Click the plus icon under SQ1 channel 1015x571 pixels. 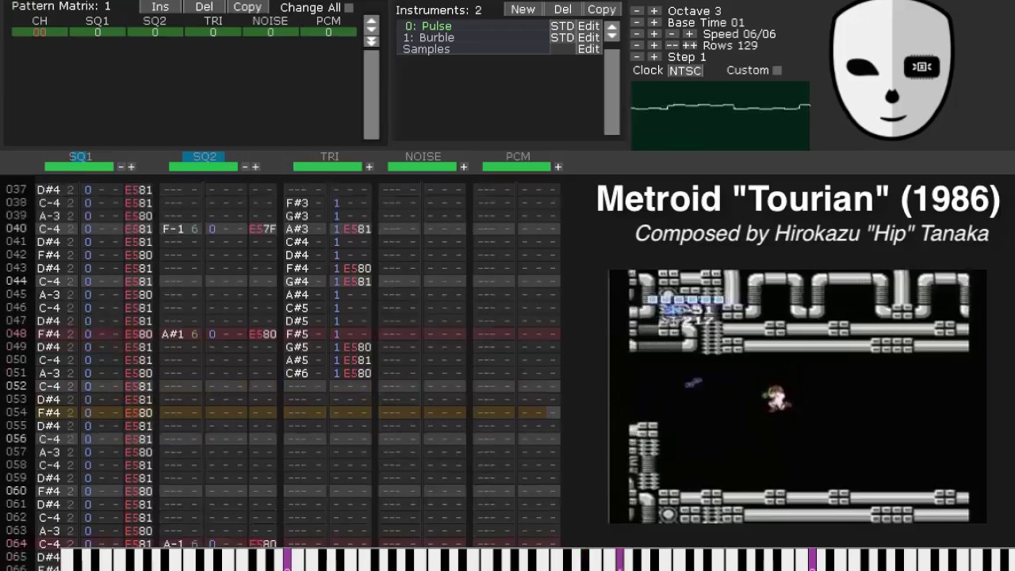tap(131, 167)
